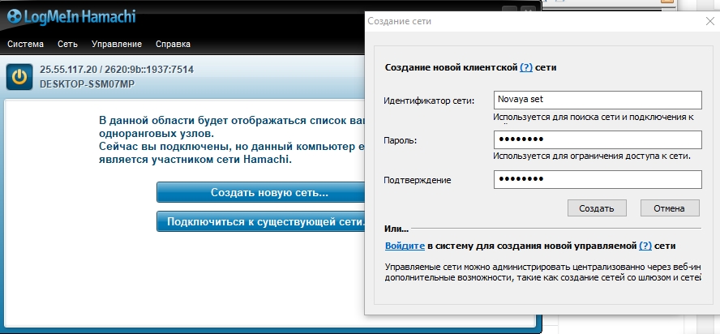Click the IP address 25.55.117.20 text
Image resolution: width=720 pixels, height=334 pixels.
coord(68,70)
